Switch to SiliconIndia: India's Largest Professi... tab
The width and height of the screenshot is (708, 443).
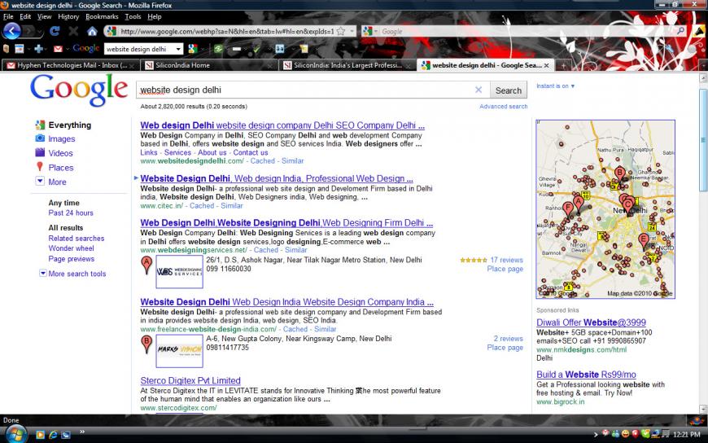347,65
